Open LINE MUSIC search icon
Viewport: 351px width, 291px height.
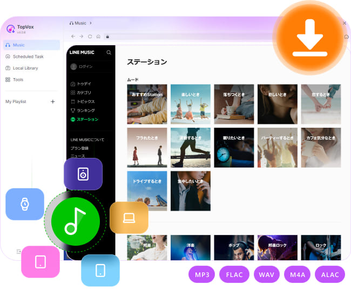pyautogui.click(x=109, y=52)
